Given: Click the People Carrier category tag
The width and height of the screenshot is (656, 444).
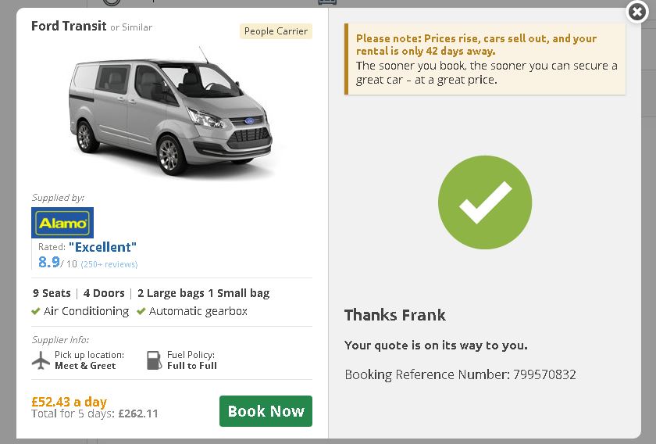Looking at the screenshot, I should point(276,31).
